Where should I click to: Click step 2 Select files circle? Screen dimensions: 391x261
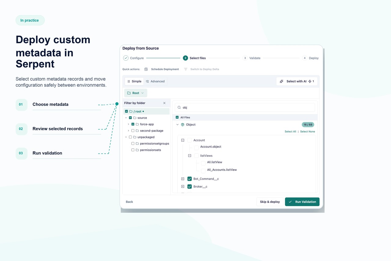tap(185, 58)
